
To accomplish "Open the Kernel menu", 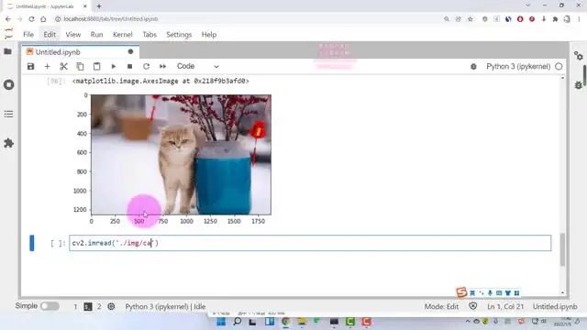I will point(123,35).
